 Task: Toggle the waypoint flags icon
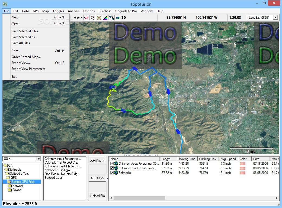tap(93, 18)
